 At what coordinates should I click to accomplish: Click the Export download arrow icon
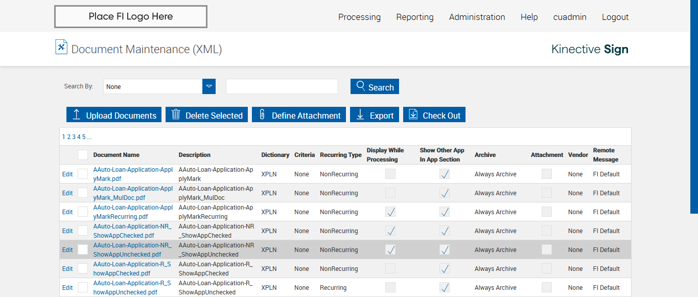[360, 115]
